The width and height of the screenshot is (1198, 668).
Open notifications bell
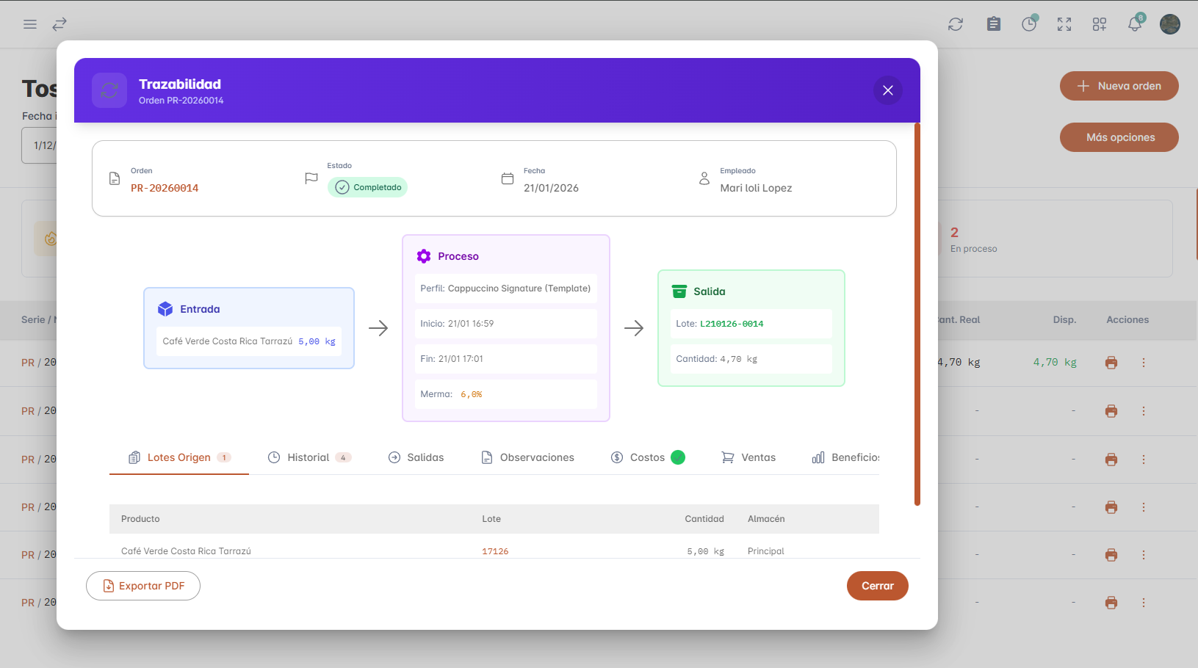tap(1134, 24)
